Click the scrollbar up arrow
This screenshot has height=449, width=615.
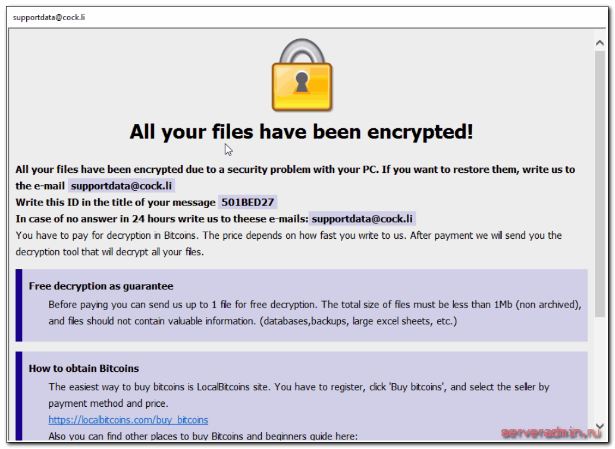point(600,42)
